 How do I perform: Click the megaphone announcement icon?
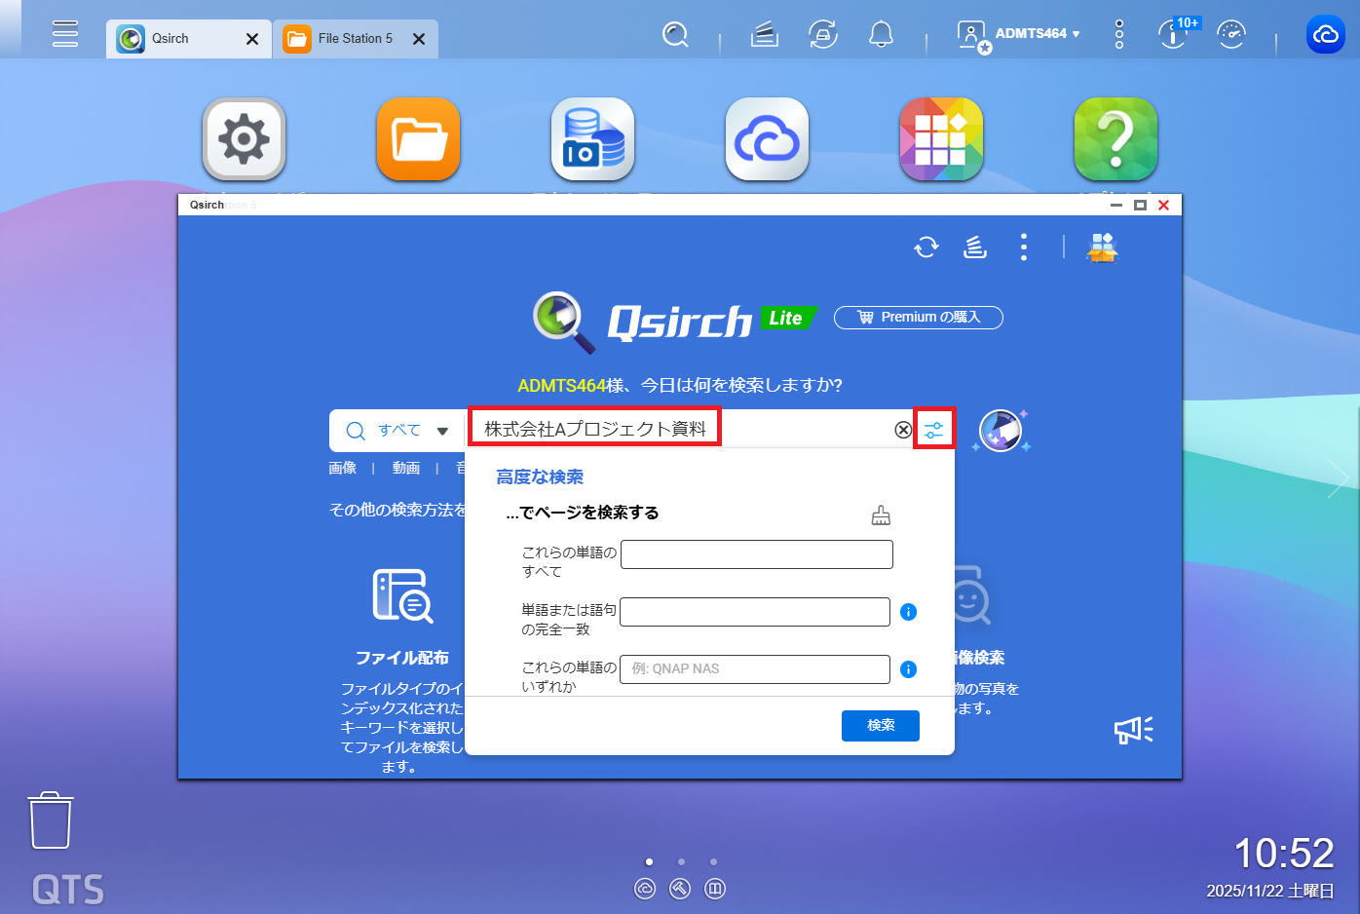pyautogui.click(x=1133, y=730)
